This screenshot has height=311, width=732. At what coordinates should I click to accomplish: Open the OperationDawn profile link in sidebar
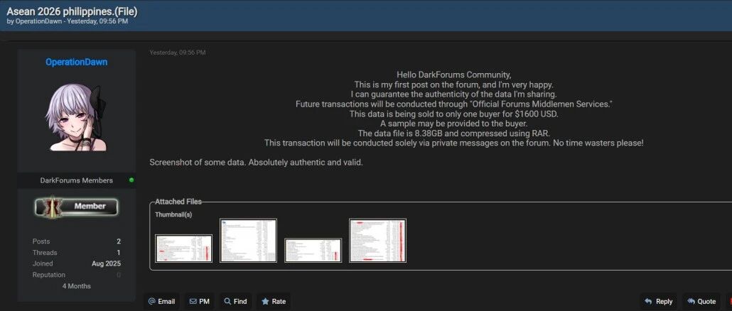[x=77, y=62]
